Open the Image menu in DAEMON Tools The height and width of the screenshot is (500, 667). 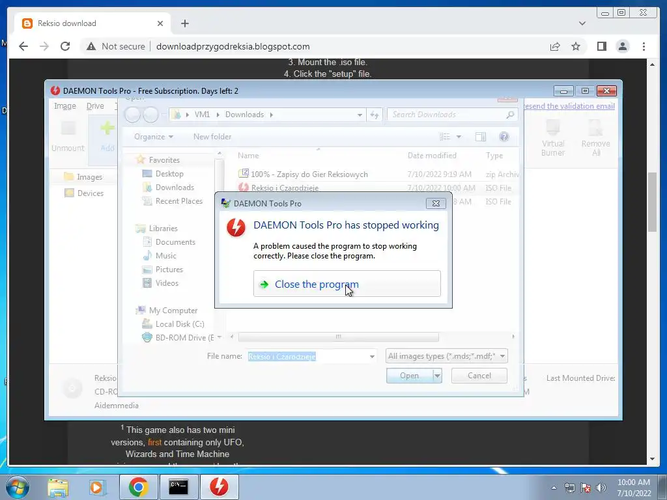tap(64, 106)
